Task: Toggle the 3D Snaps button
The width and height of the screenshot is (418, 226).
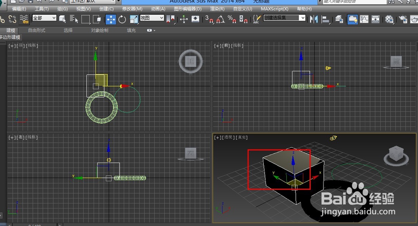Action: [x=209, y=19]
